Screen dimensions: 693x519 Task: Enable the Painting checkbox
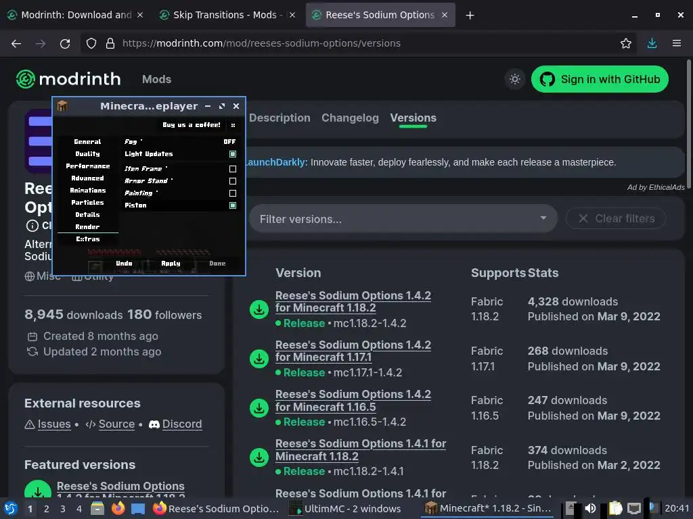[x=233, y=193]
